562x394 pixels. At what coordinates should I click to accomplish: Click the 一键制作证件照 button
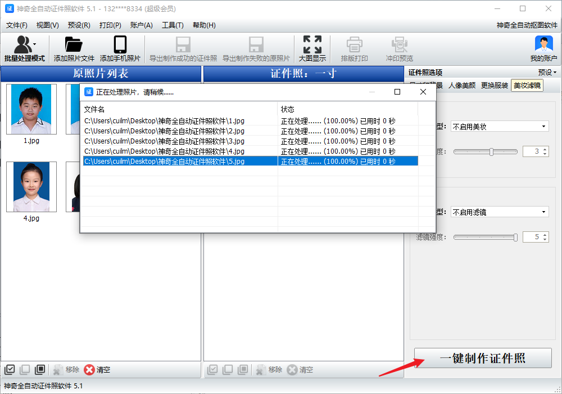click(483, 358)
